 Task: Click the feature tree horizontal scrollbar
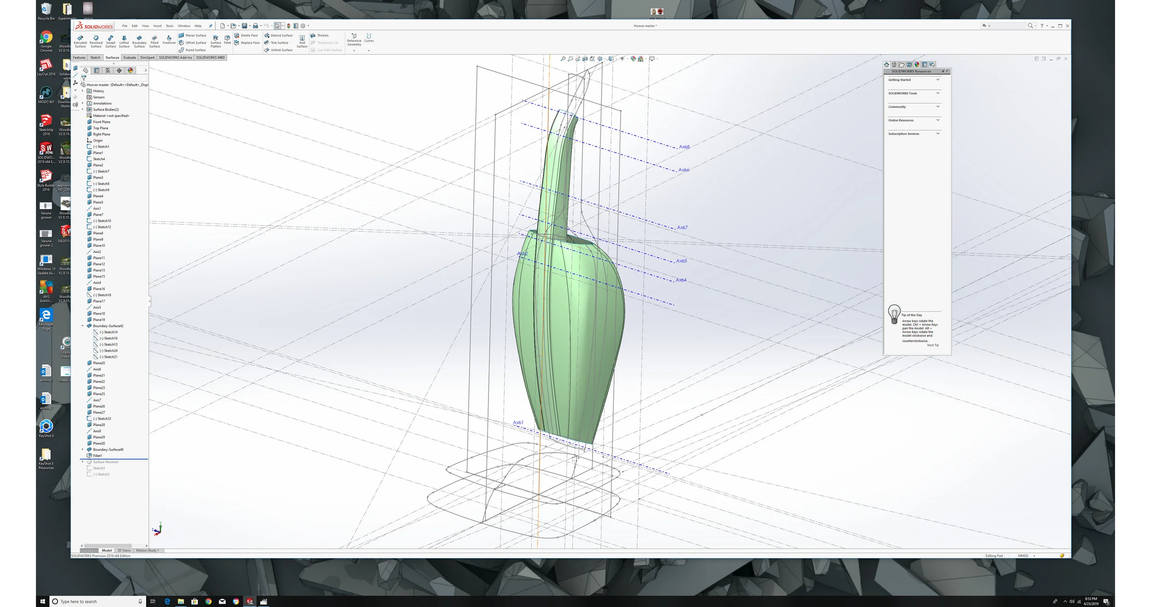point(108,546)
